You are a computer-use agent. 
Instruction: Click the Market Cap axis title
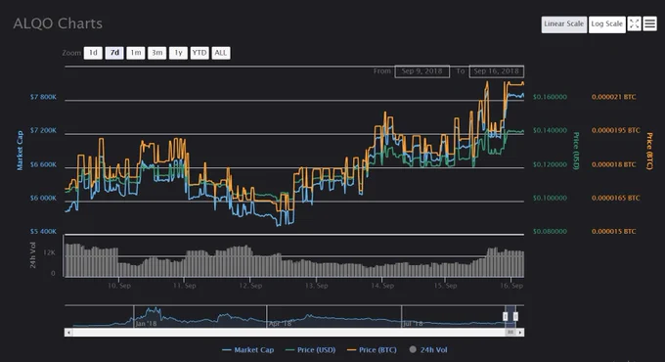pos(20,151)
